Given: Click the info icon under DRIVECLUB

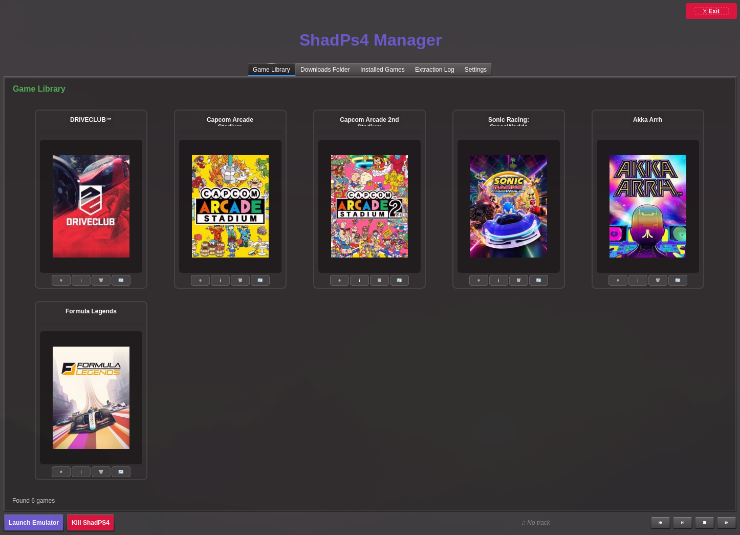Looking at the screenshot, I should 81,280.
